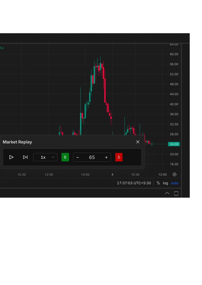Close the Market Replay panel
Viewport: 202px width, 285px height.
(x=138, y=142)
